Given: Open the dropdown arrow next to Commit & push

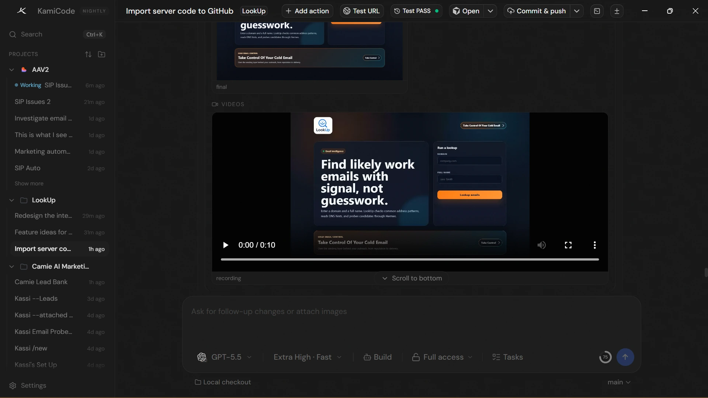Looking at the screenshot, I should coord(577,11).
